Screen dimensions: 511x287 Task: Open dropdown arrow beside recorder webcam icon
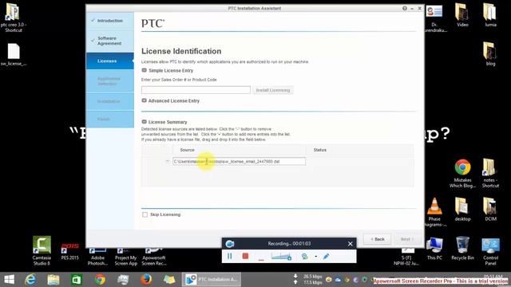click(x=316, y=257)
